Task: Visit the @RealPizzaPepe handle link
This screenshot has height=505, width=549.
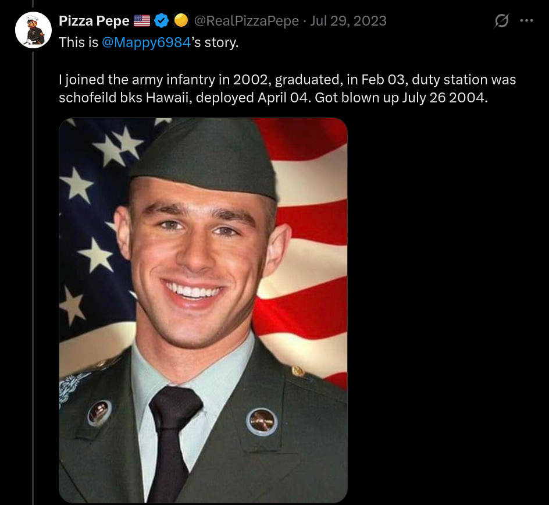Action: point(247,21)
